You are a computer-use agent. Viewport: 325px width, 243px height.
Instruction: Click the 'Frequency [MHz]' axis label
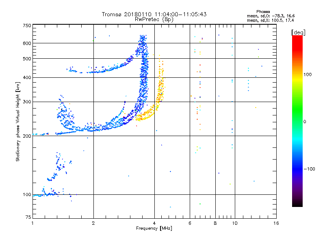click(154, 228)
